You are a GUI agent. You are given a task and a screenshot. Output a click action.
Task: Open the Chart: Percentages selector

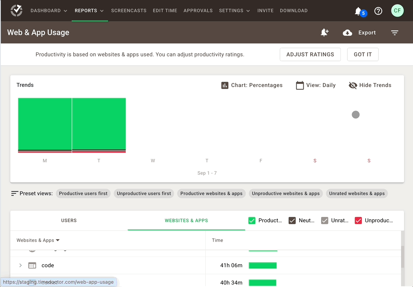pos(252,85)
